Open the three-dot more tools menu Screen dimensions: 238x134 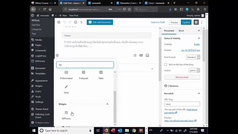pos(202,22)
